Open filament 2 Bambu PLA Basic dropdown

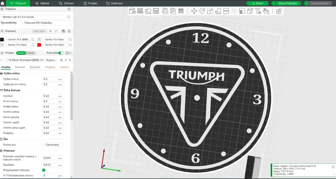55,39
